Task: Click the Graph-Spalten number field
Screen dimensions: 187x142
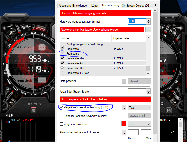Action: tap(137, 91)
